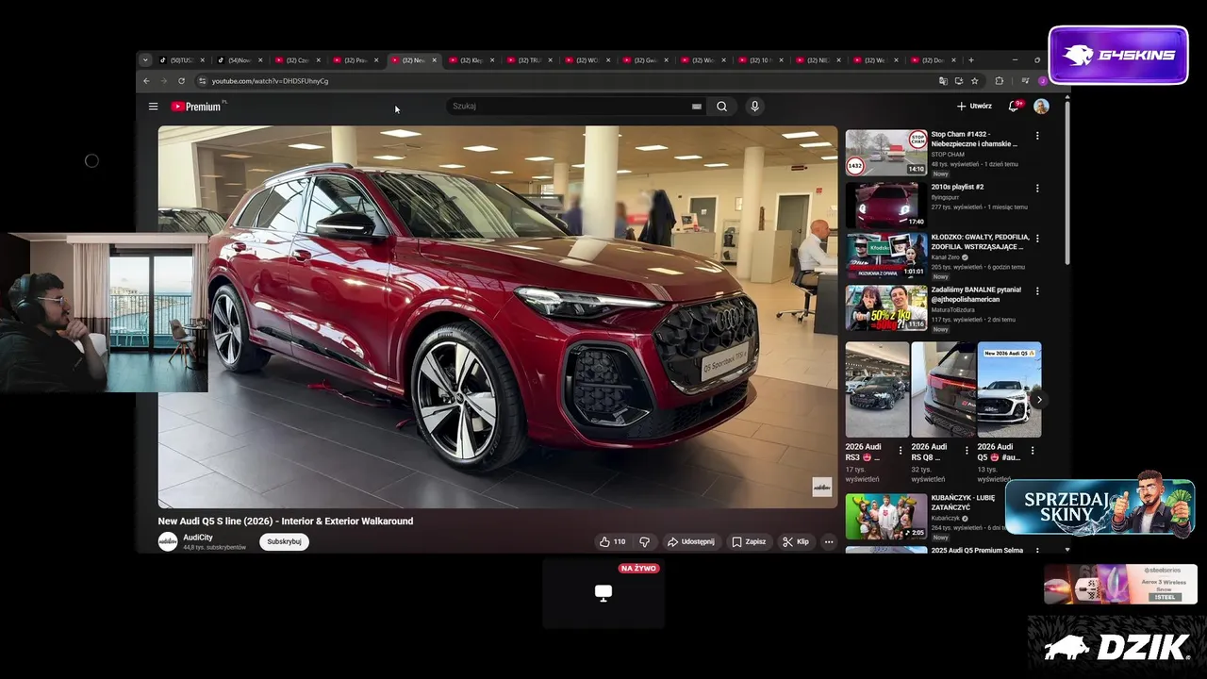Open the on-screen keyboard icon in search box
Image resolution: width=1207 pixels, height=679 pixels.
[x=697, y=107]
